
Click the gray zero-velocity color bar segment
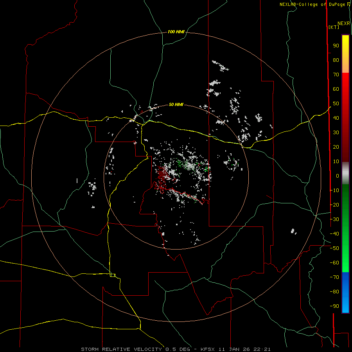(x=345, y=173)
